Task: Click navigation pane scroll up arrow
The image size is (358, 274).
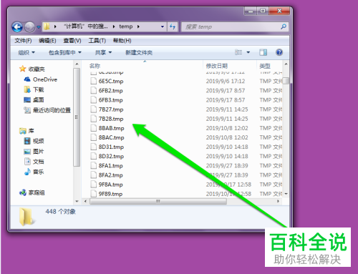Action: pyautogui.click(x=77, y=64)
